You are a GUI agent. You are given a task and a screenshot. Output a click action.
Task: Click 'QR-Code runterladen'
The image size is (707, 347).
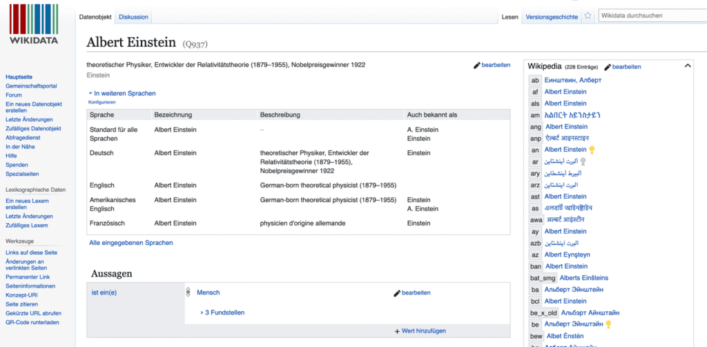pyautogui.click(x=32, y=322)
